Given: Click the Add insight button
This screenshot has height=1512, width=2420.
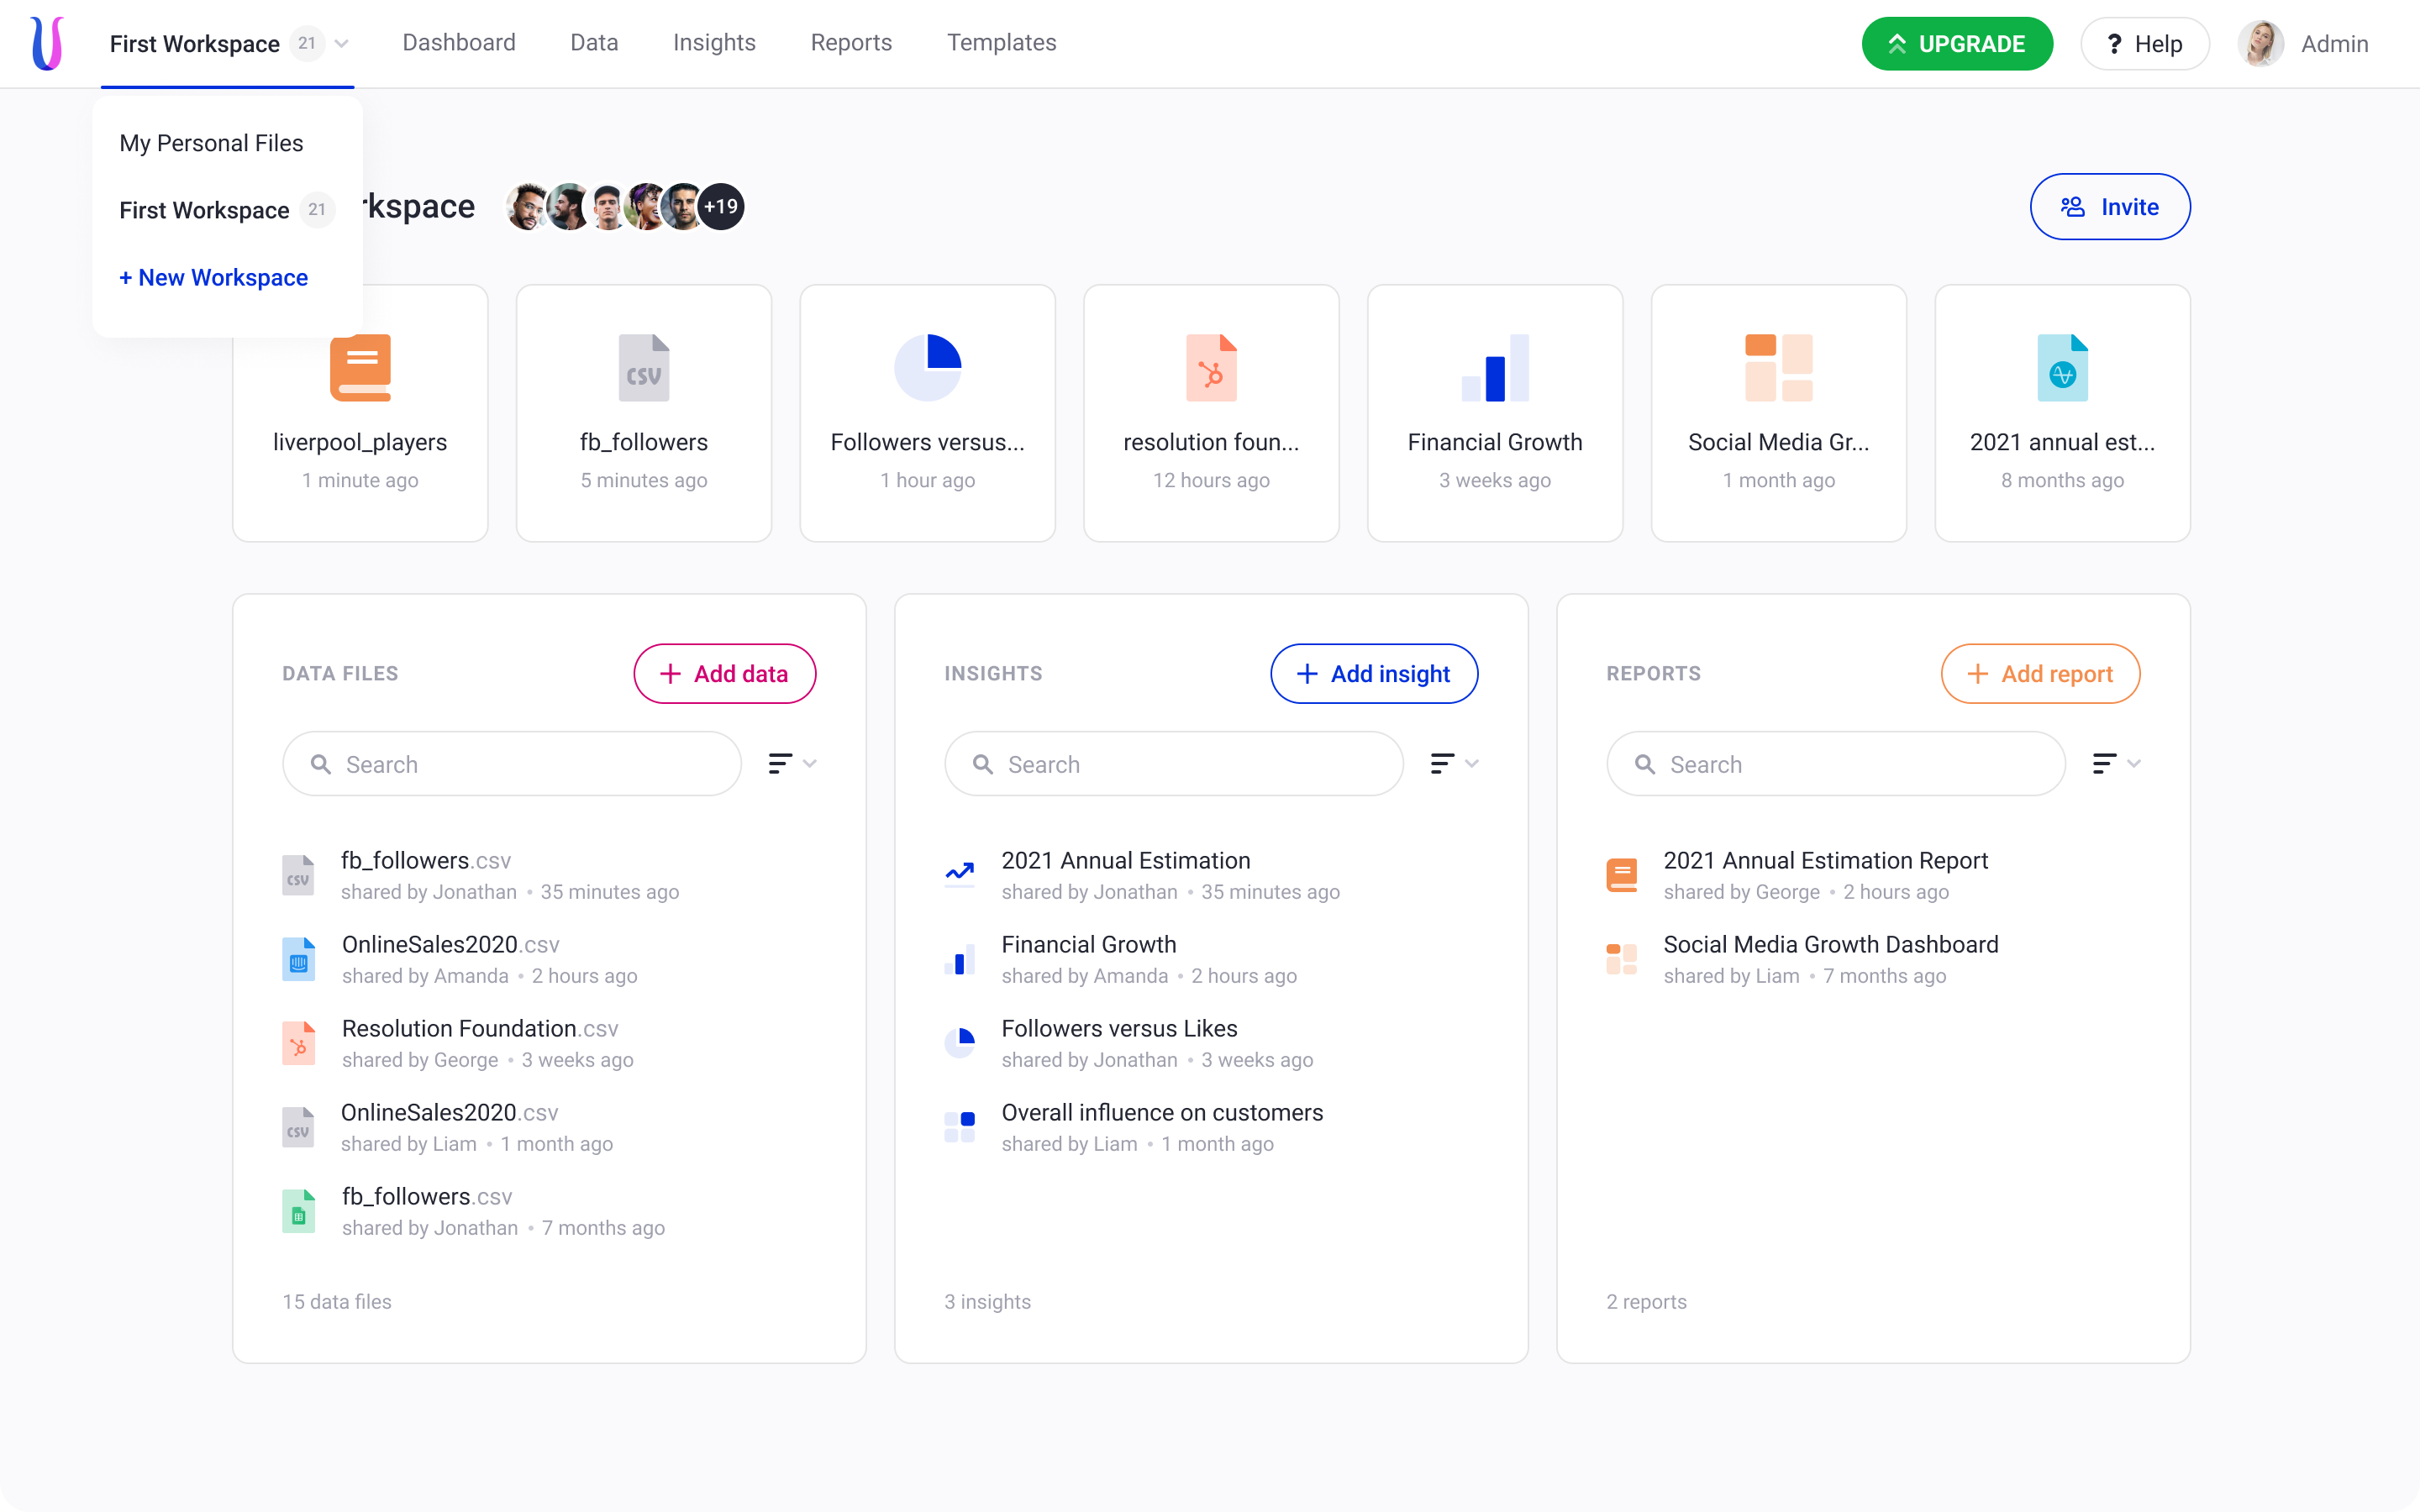Looking at the screenshot, I should pos(1374,674).
